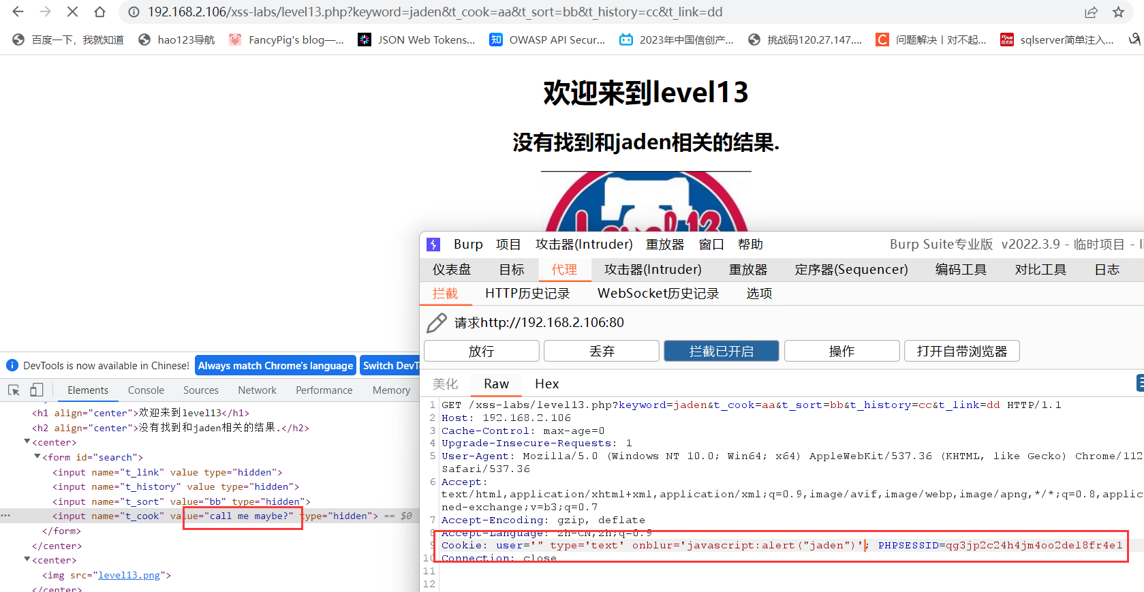Toggle the 拦截已开启 intercept button
The image size is (1144, 592).
[721, 351]
